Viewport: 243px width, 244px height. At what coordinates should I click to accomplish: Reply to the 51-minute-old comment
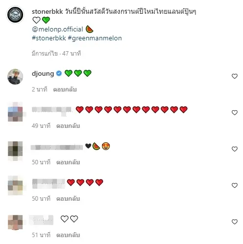click(68, 235)
